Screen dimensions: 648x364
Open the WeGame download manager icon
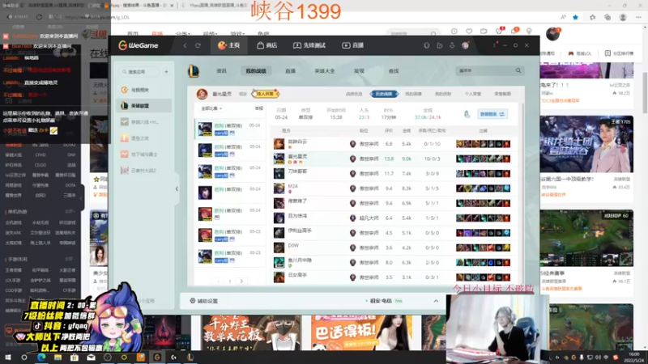[452, 45]
